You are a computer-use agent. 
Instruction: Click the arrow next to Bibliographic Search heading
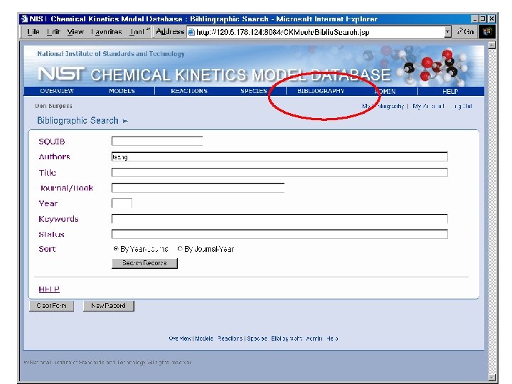(125, 121)
